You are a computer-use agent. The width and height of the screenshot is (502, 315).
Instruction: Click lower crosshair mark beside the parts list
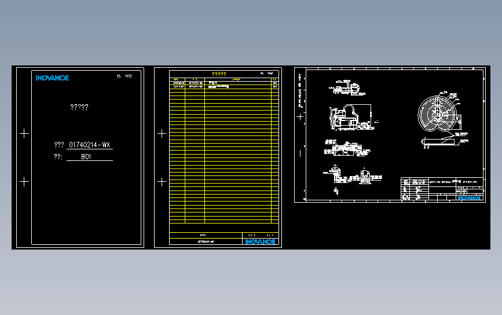coord(162,182)
